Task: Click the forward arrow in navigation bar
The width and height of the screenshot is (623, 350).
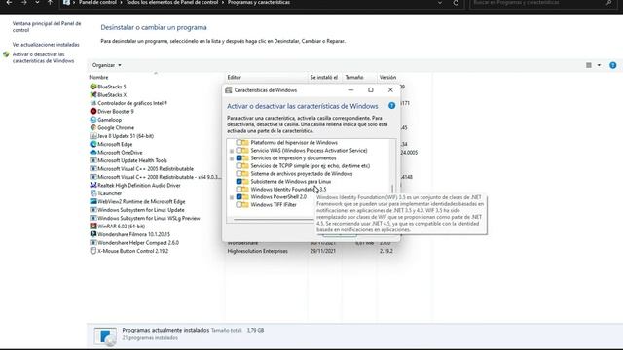Action: click(x=23, y=3)
